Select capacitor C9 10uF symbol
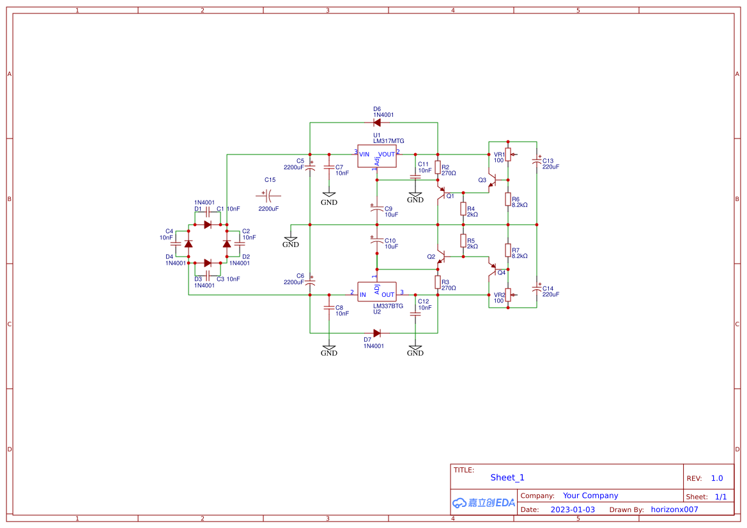The height and width of the screenshot is (528, 747). [377, 209]
